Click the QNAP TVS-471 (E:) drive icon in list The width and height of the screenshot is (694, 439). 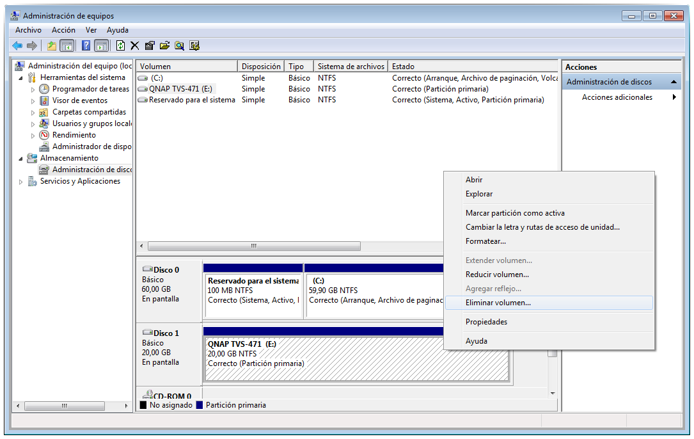click(143, 89)
